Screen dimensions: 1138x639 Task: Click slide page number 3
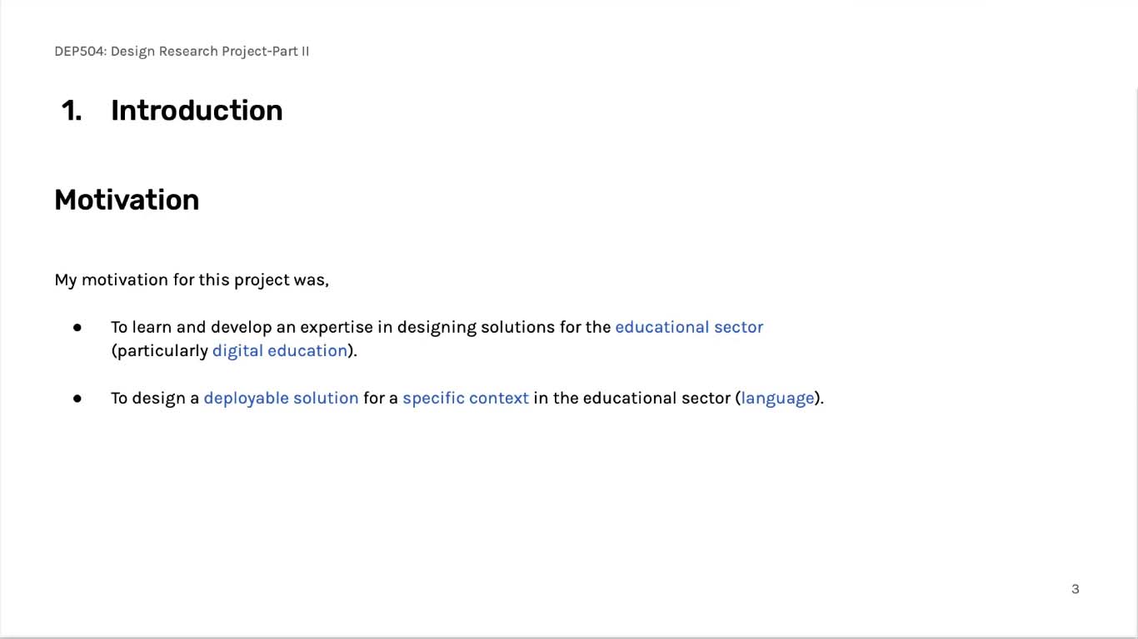click(1075, 589)
